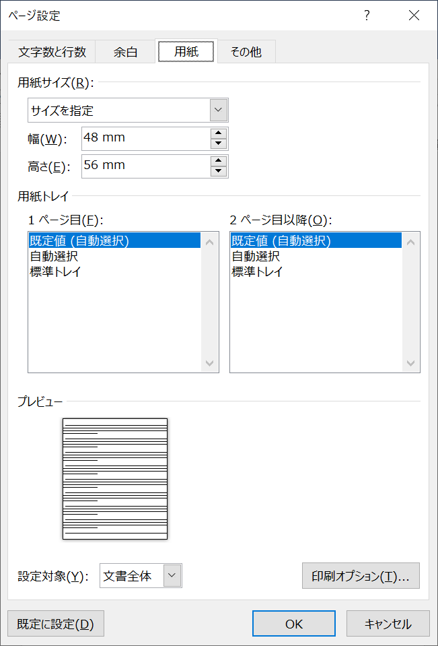This screenshot has height=646, width=438.
Task: Click up arrow of 1ページ目 list scrollbar
Action: tap(209, 242)
